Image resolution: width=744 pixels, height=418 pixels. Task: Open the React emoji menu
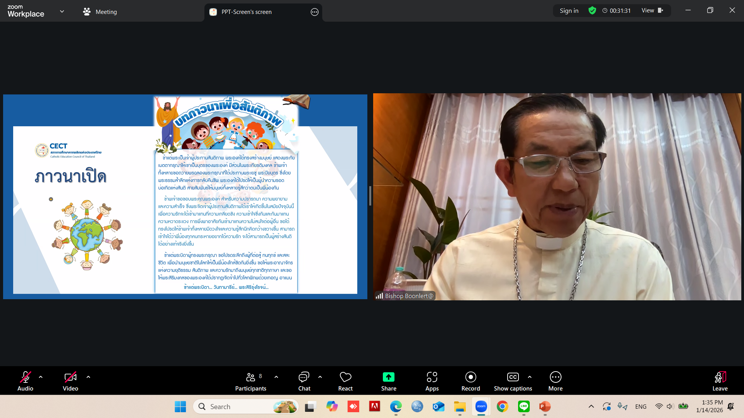coord(345,381)
